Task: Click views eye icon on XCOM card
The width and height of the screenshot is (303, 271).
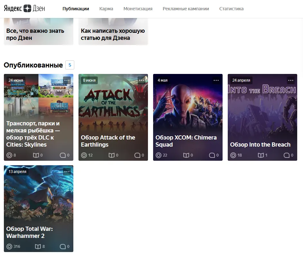Action: coord(159,155)
